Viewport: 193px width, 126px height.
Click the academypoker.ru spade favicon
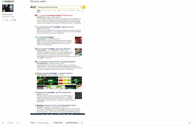[x=36, y=37]
